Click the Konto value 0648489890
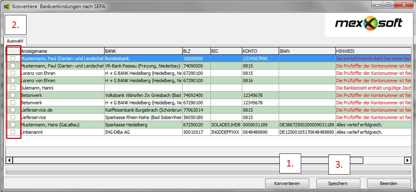Screen dimensions: 416x192 pyautogui.click(x=260, y=132)
